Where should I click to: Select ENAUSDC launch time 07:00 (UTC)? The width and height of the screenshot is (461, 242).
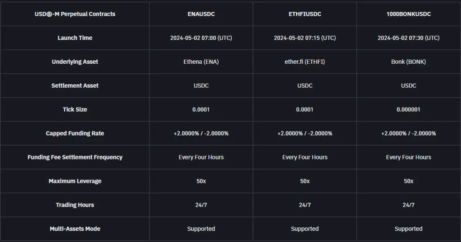(201, 38)
